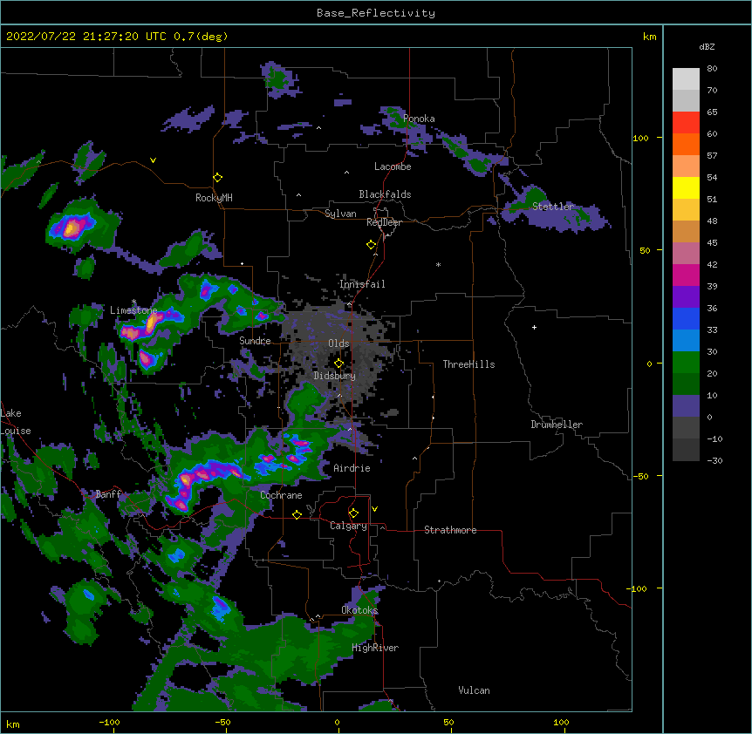Click the Innisfail city label
752x734 pixels.
coord(362,284)
